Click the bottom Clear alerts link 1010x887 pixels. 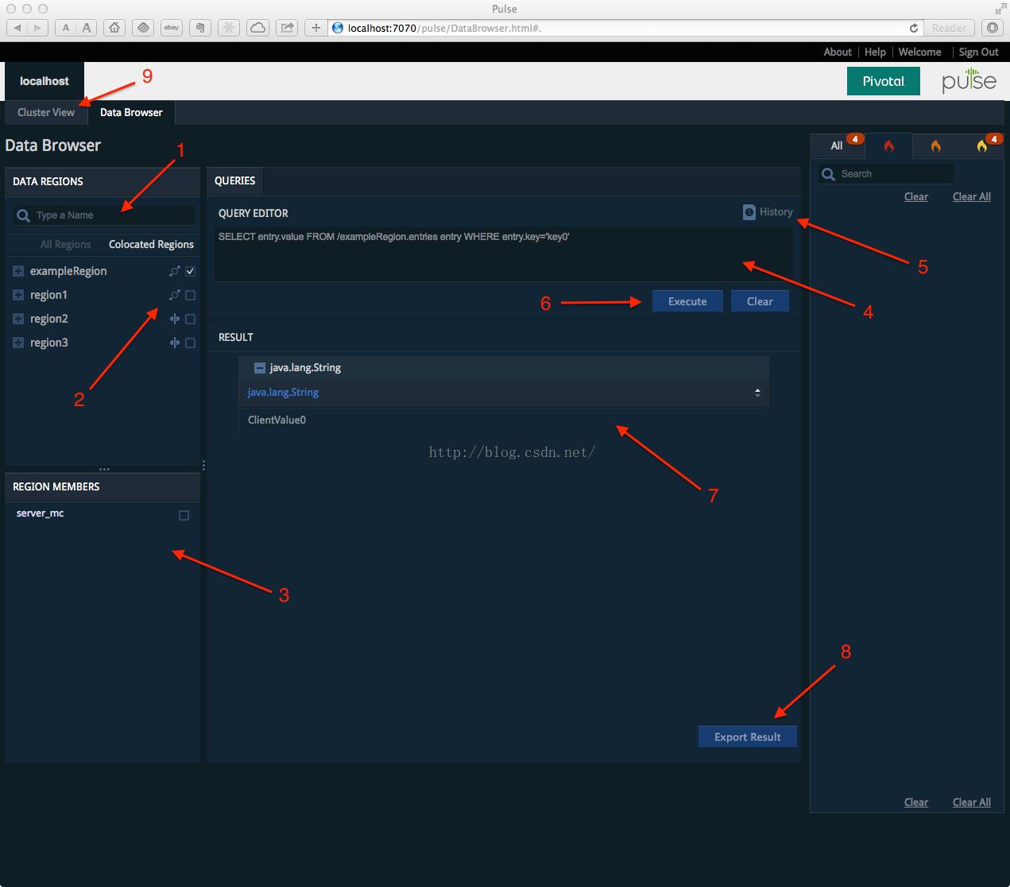(916, 803)
